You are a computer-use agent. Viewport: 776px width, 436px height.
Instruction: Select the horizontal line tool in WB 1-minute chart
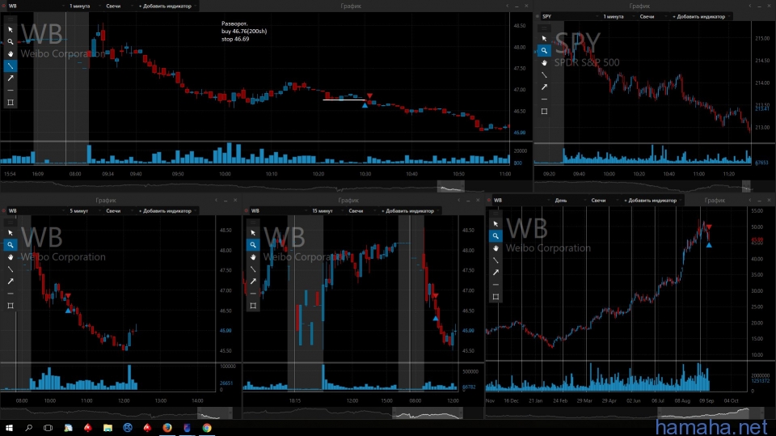click(x=11, y=90)
